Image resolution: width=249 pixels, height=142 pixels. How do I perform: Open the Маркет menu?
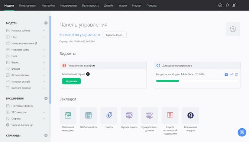tap(136, 6)
